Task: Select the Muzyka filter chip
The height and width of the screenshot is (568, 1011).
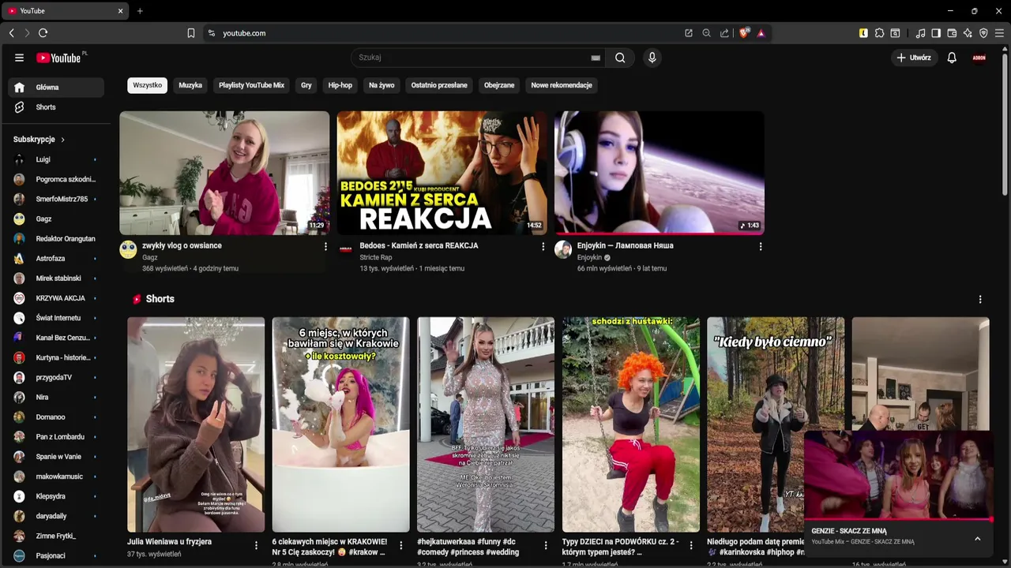Action: 190,85
